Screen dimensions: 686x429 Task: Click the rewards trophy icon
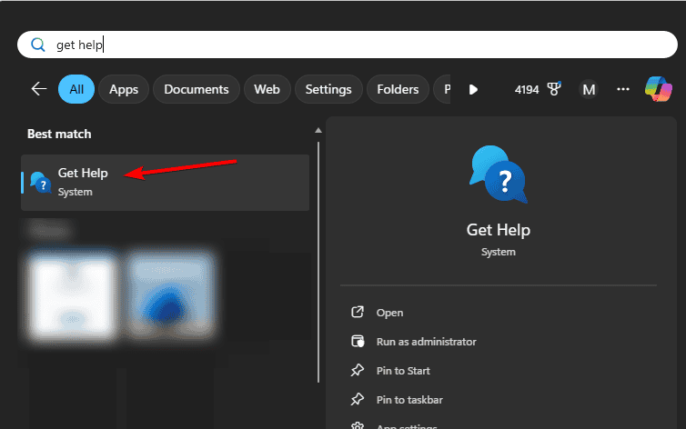(554, 89)
